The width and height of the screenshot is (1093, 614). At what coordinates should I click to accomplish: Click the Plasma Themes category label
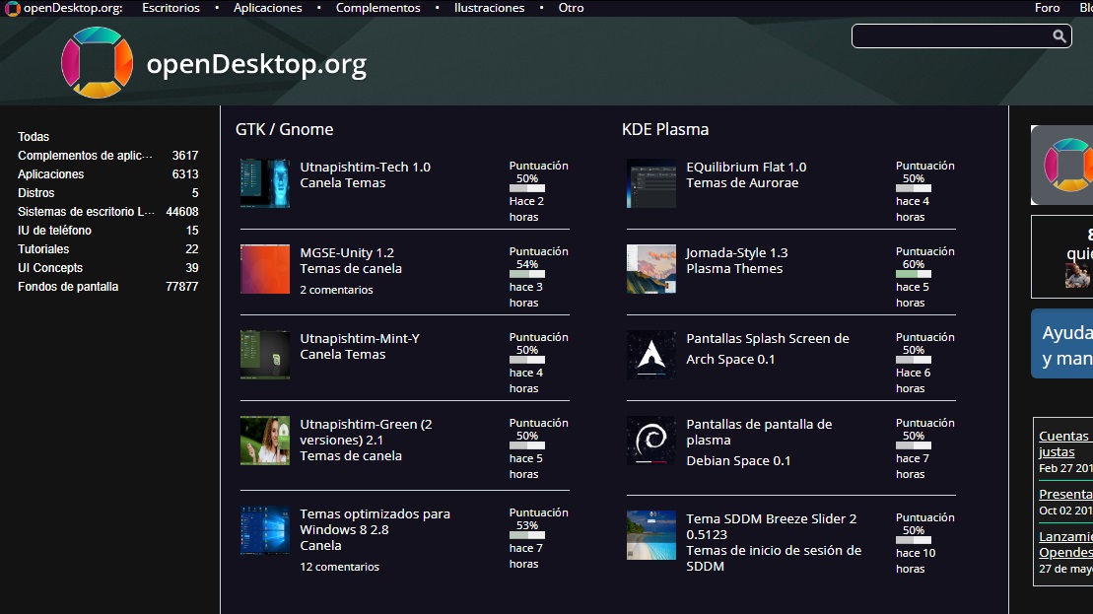(x=734, y=269)
